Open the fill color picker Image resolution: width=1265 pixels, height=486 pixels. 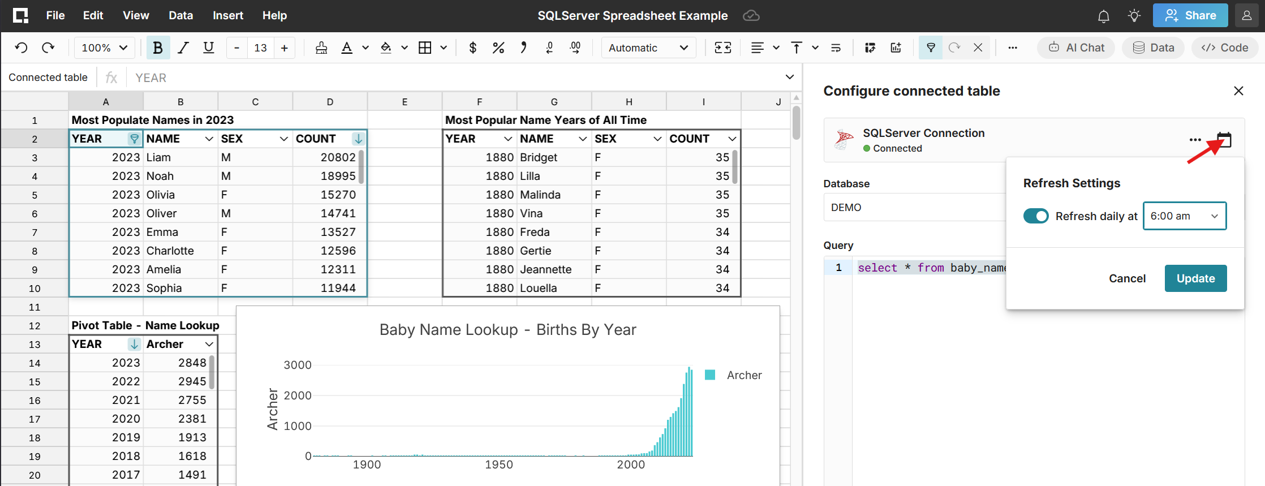pyautogui.click(x=386, y=48)
